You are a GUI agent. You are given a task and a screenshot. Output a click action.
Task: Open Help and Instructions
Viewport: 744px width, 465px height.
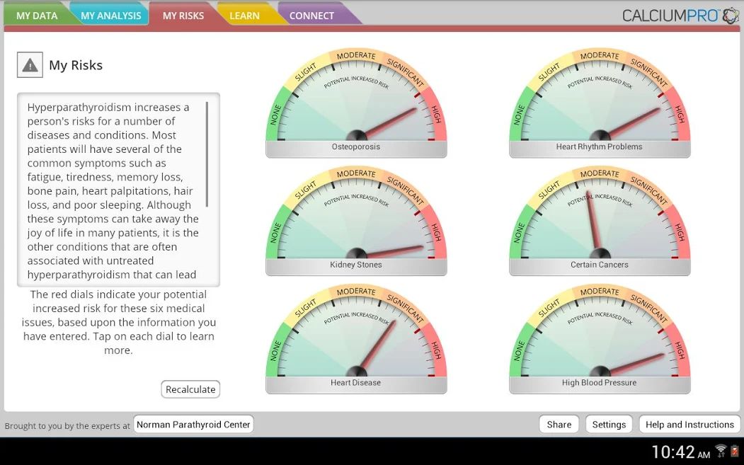pos(689,425)
